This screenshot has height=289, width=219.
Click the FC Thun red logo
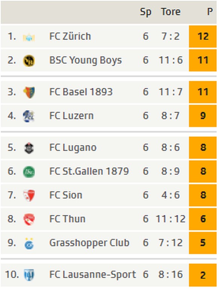(29, 219)
